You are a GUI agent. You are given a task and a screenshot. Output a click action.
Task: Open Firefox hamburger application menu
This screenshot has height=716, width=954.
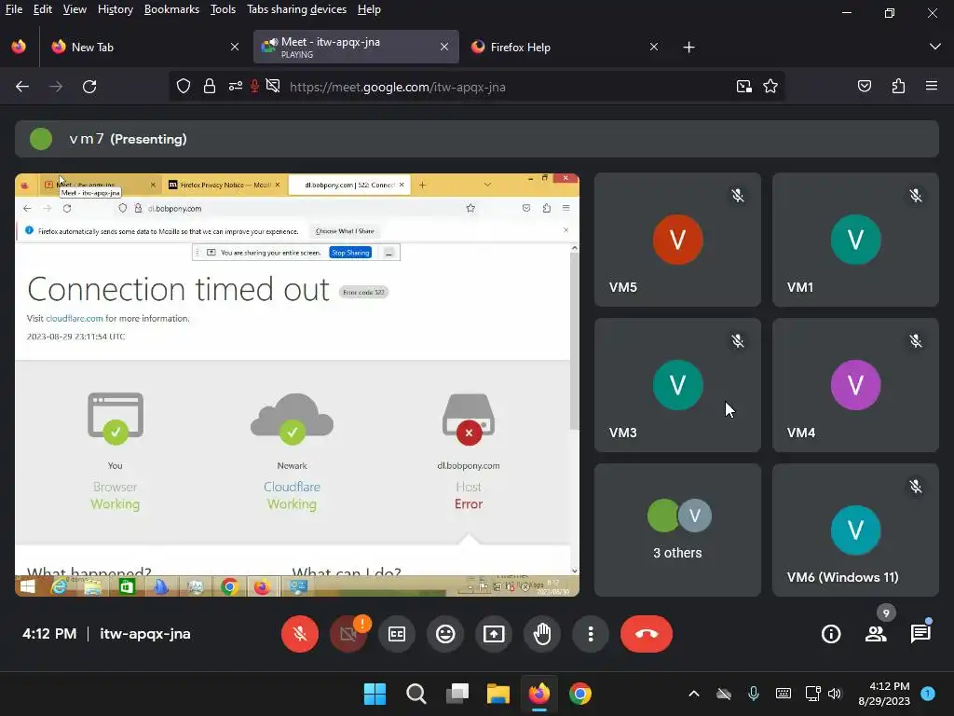[x=932, y=87]
